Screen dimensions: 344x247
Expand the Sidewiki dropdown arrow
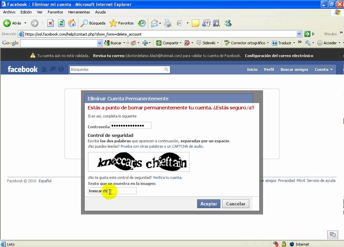tap(218, 43)
